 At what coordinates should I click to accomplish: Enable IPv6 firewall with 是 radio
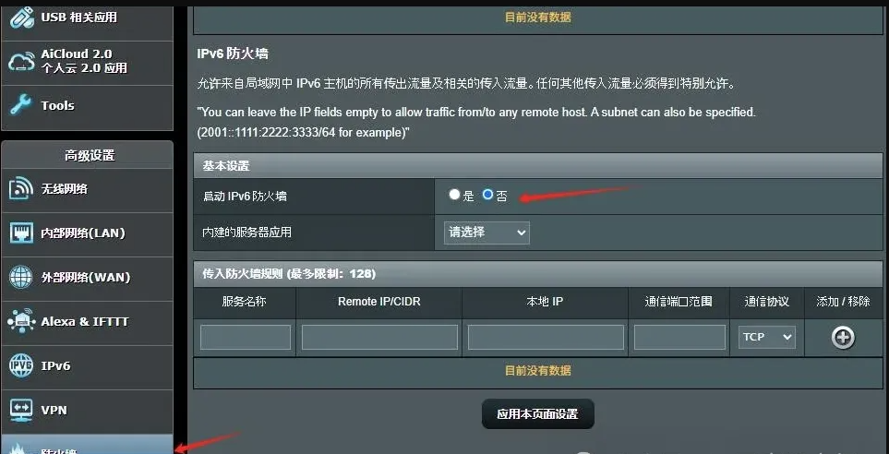[454, 195]
